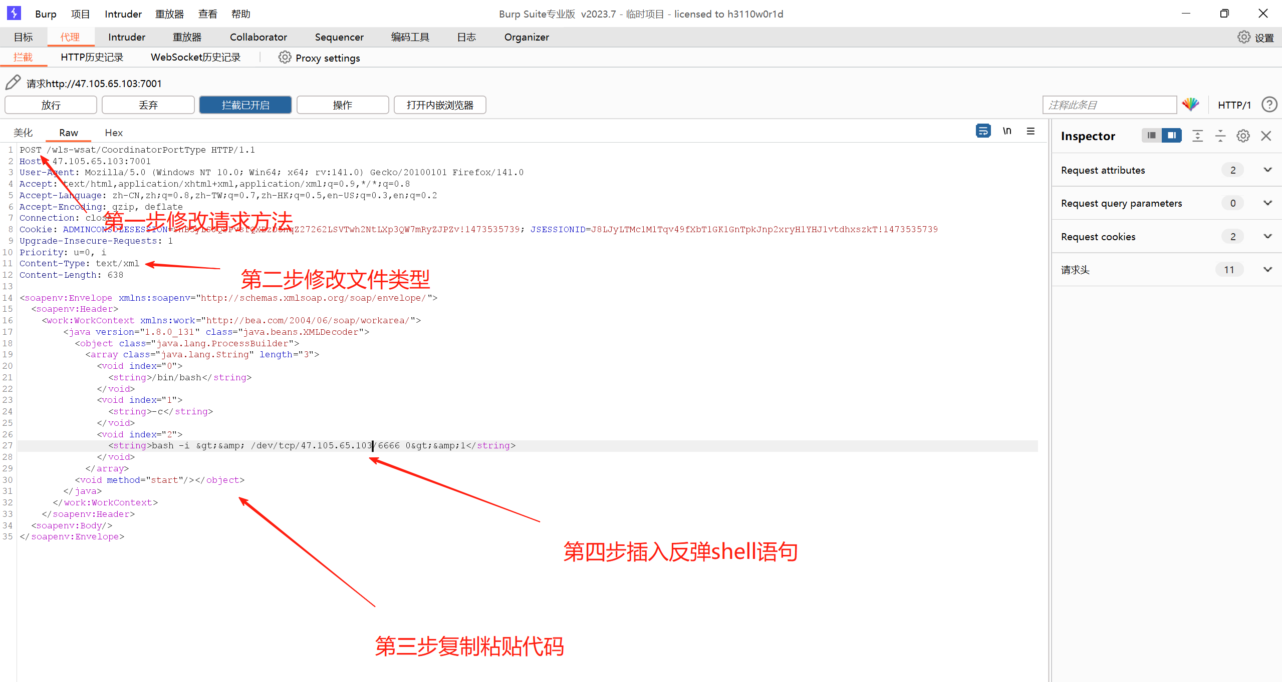Open the Intruder menu in menu bar
The image size is (1282, 682).
pyautogui.click(x=123, y=14)
